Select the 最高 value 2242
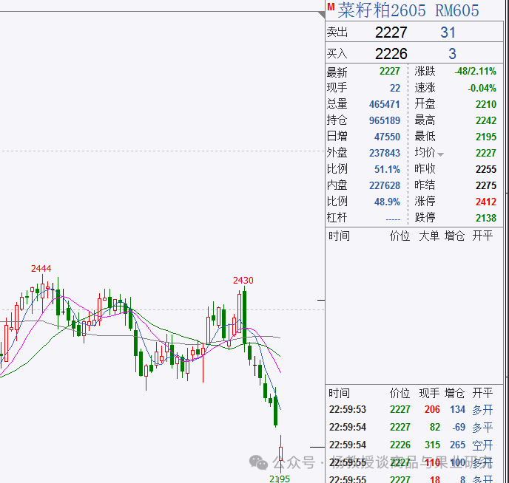509x483 pixels. (486, 120)
